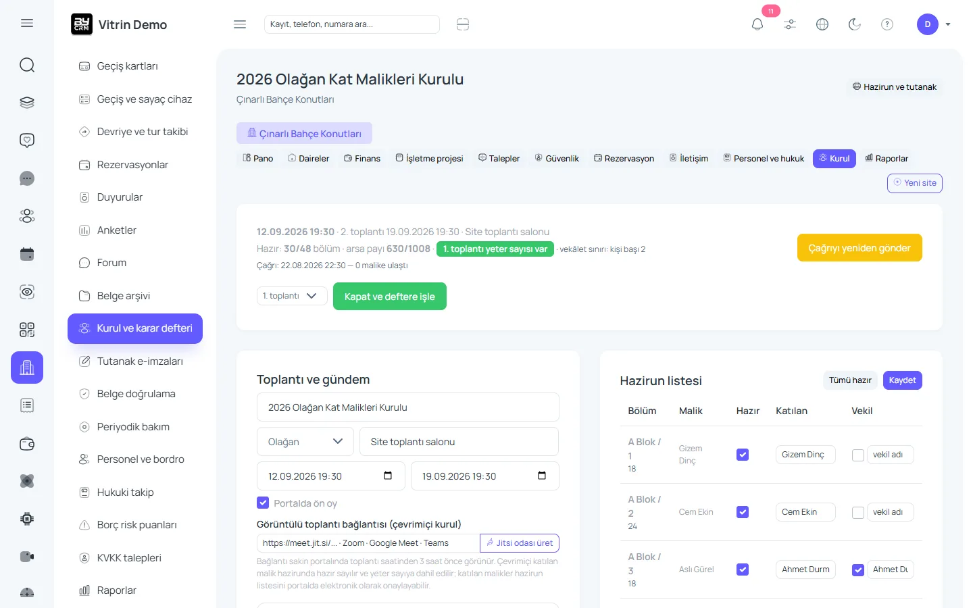Click the notification bell icon
973x608 pixels.
757,24
